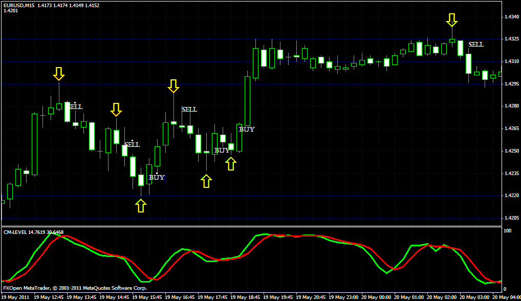Select the 1.4280 price axis label

[x=512, y=106]
